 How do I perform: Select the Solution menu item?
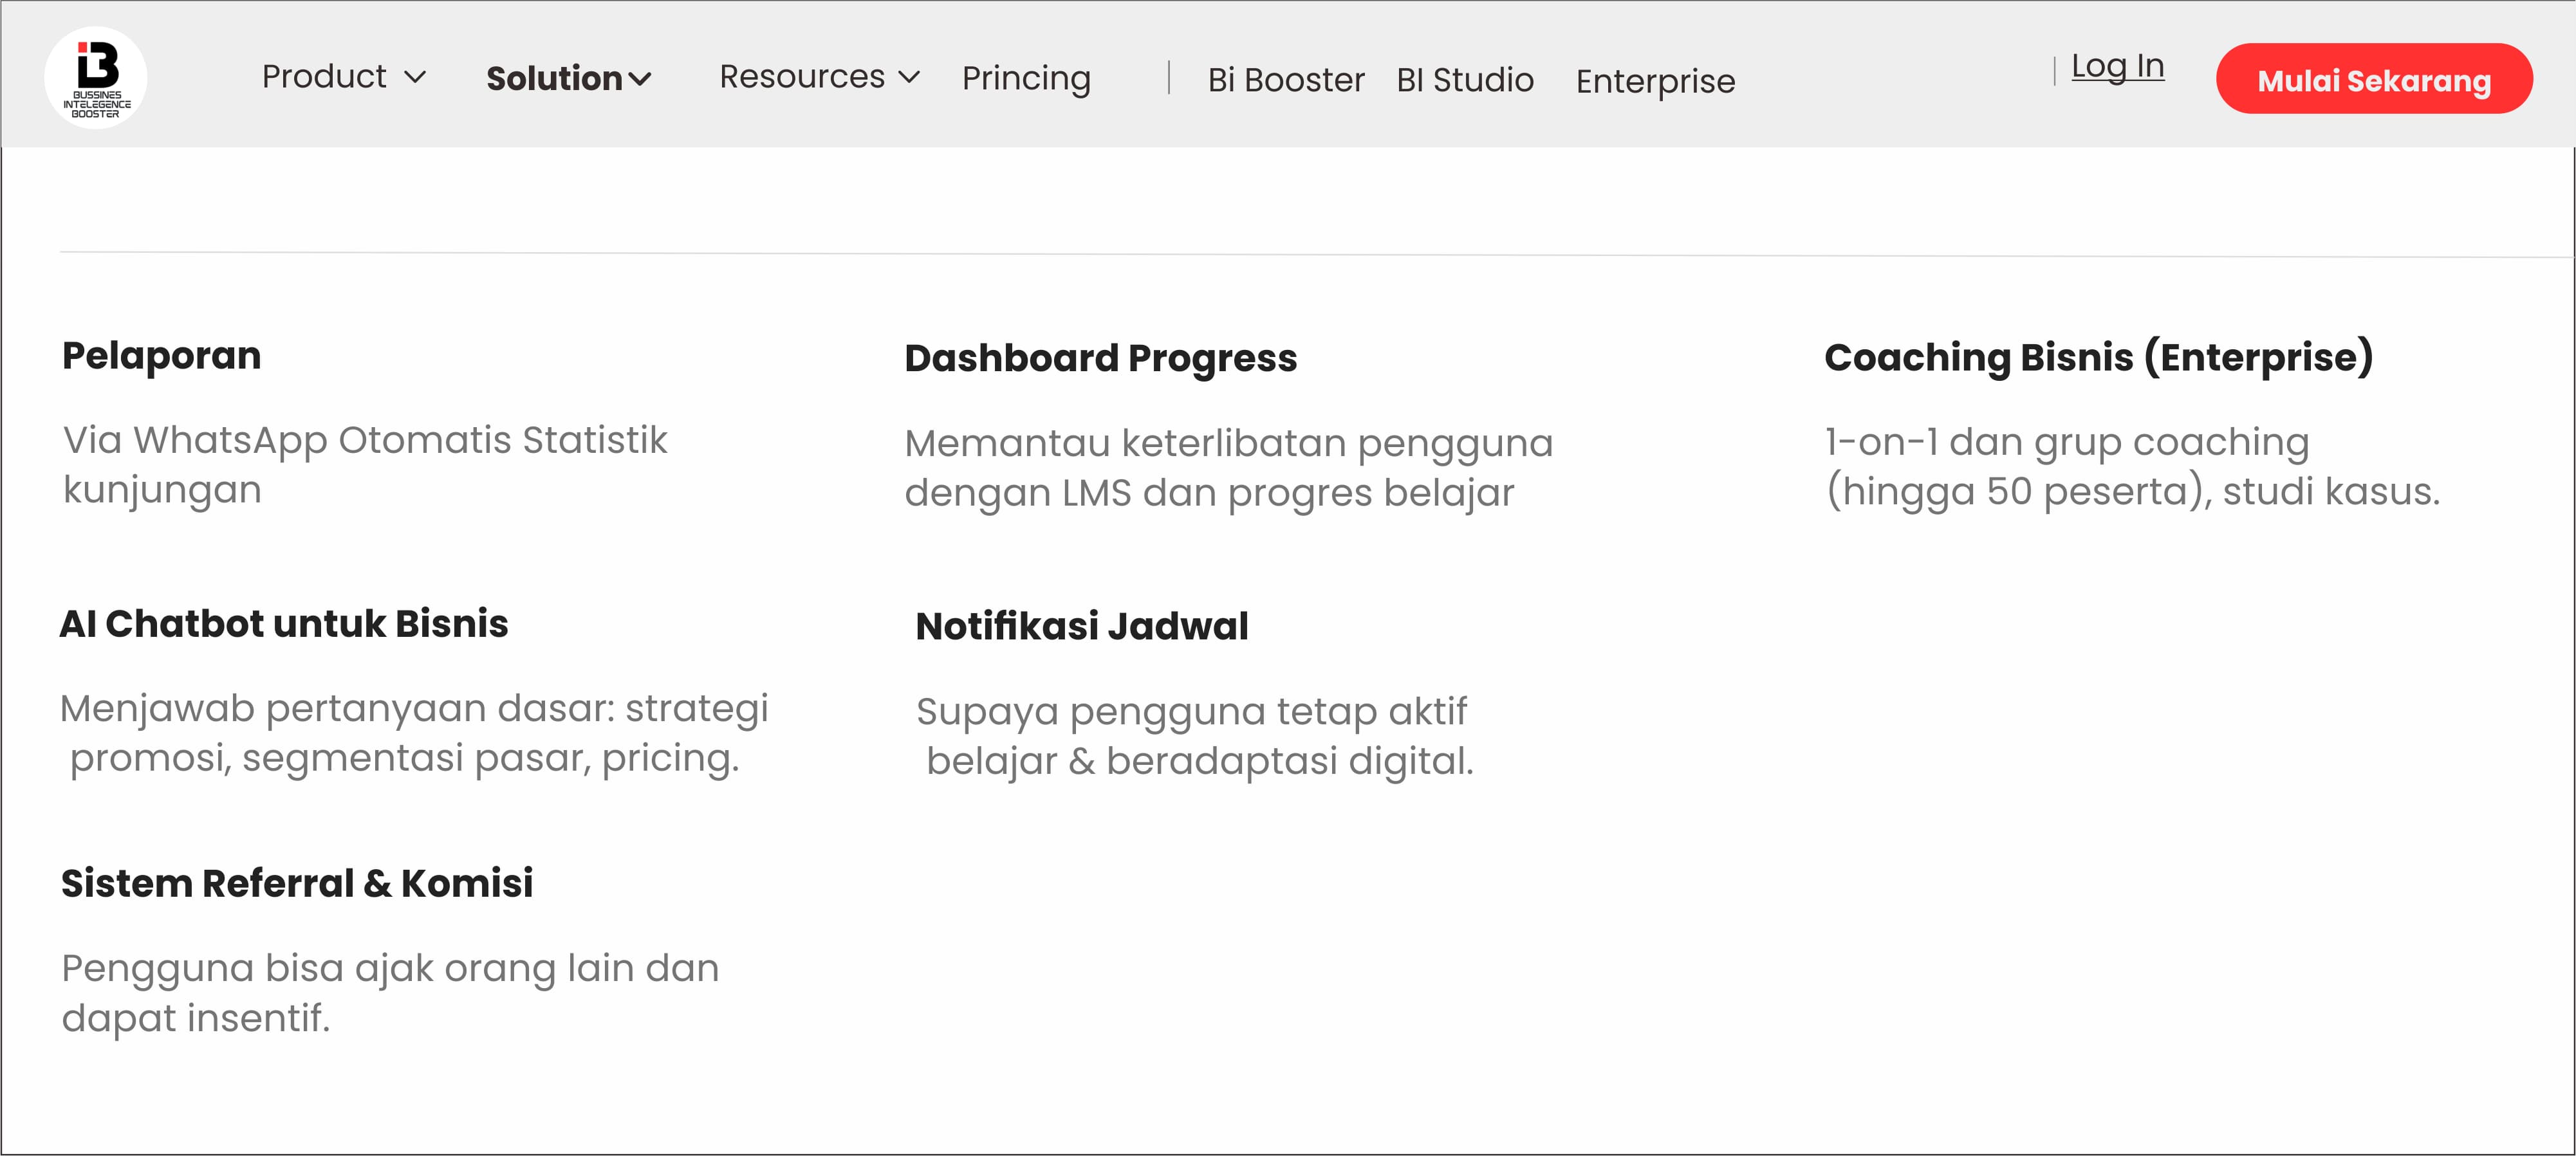(x=554, y=79)
